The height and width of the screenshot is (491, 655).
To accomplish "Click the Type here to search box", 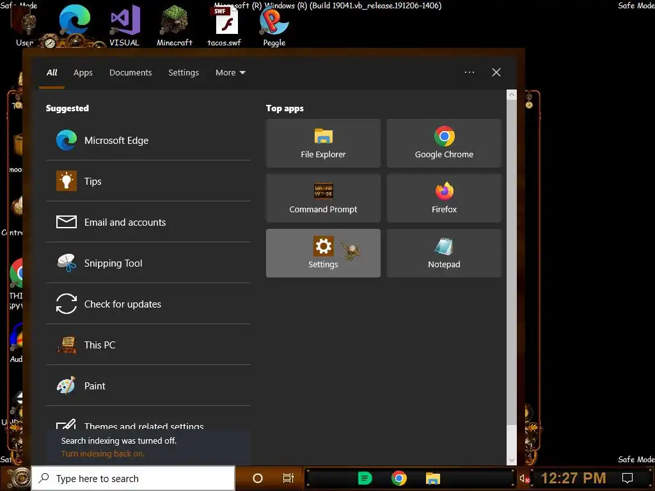I will coord(133,478).
